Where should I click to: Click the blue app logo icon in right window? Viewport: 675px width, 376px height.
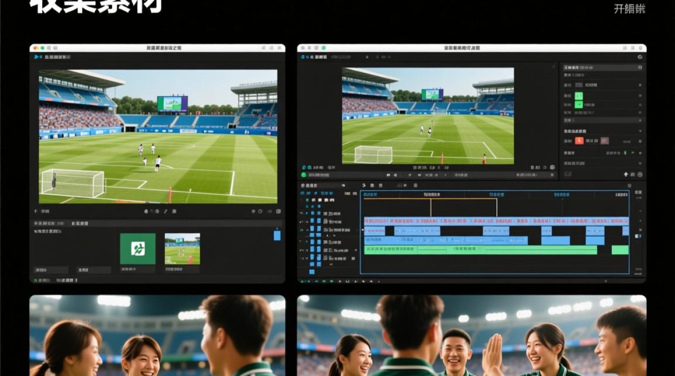[304, 57]
